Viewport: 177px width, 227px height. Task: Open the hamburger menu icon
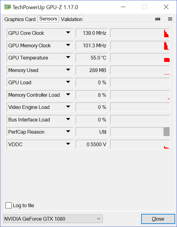(x=170, y=19)
